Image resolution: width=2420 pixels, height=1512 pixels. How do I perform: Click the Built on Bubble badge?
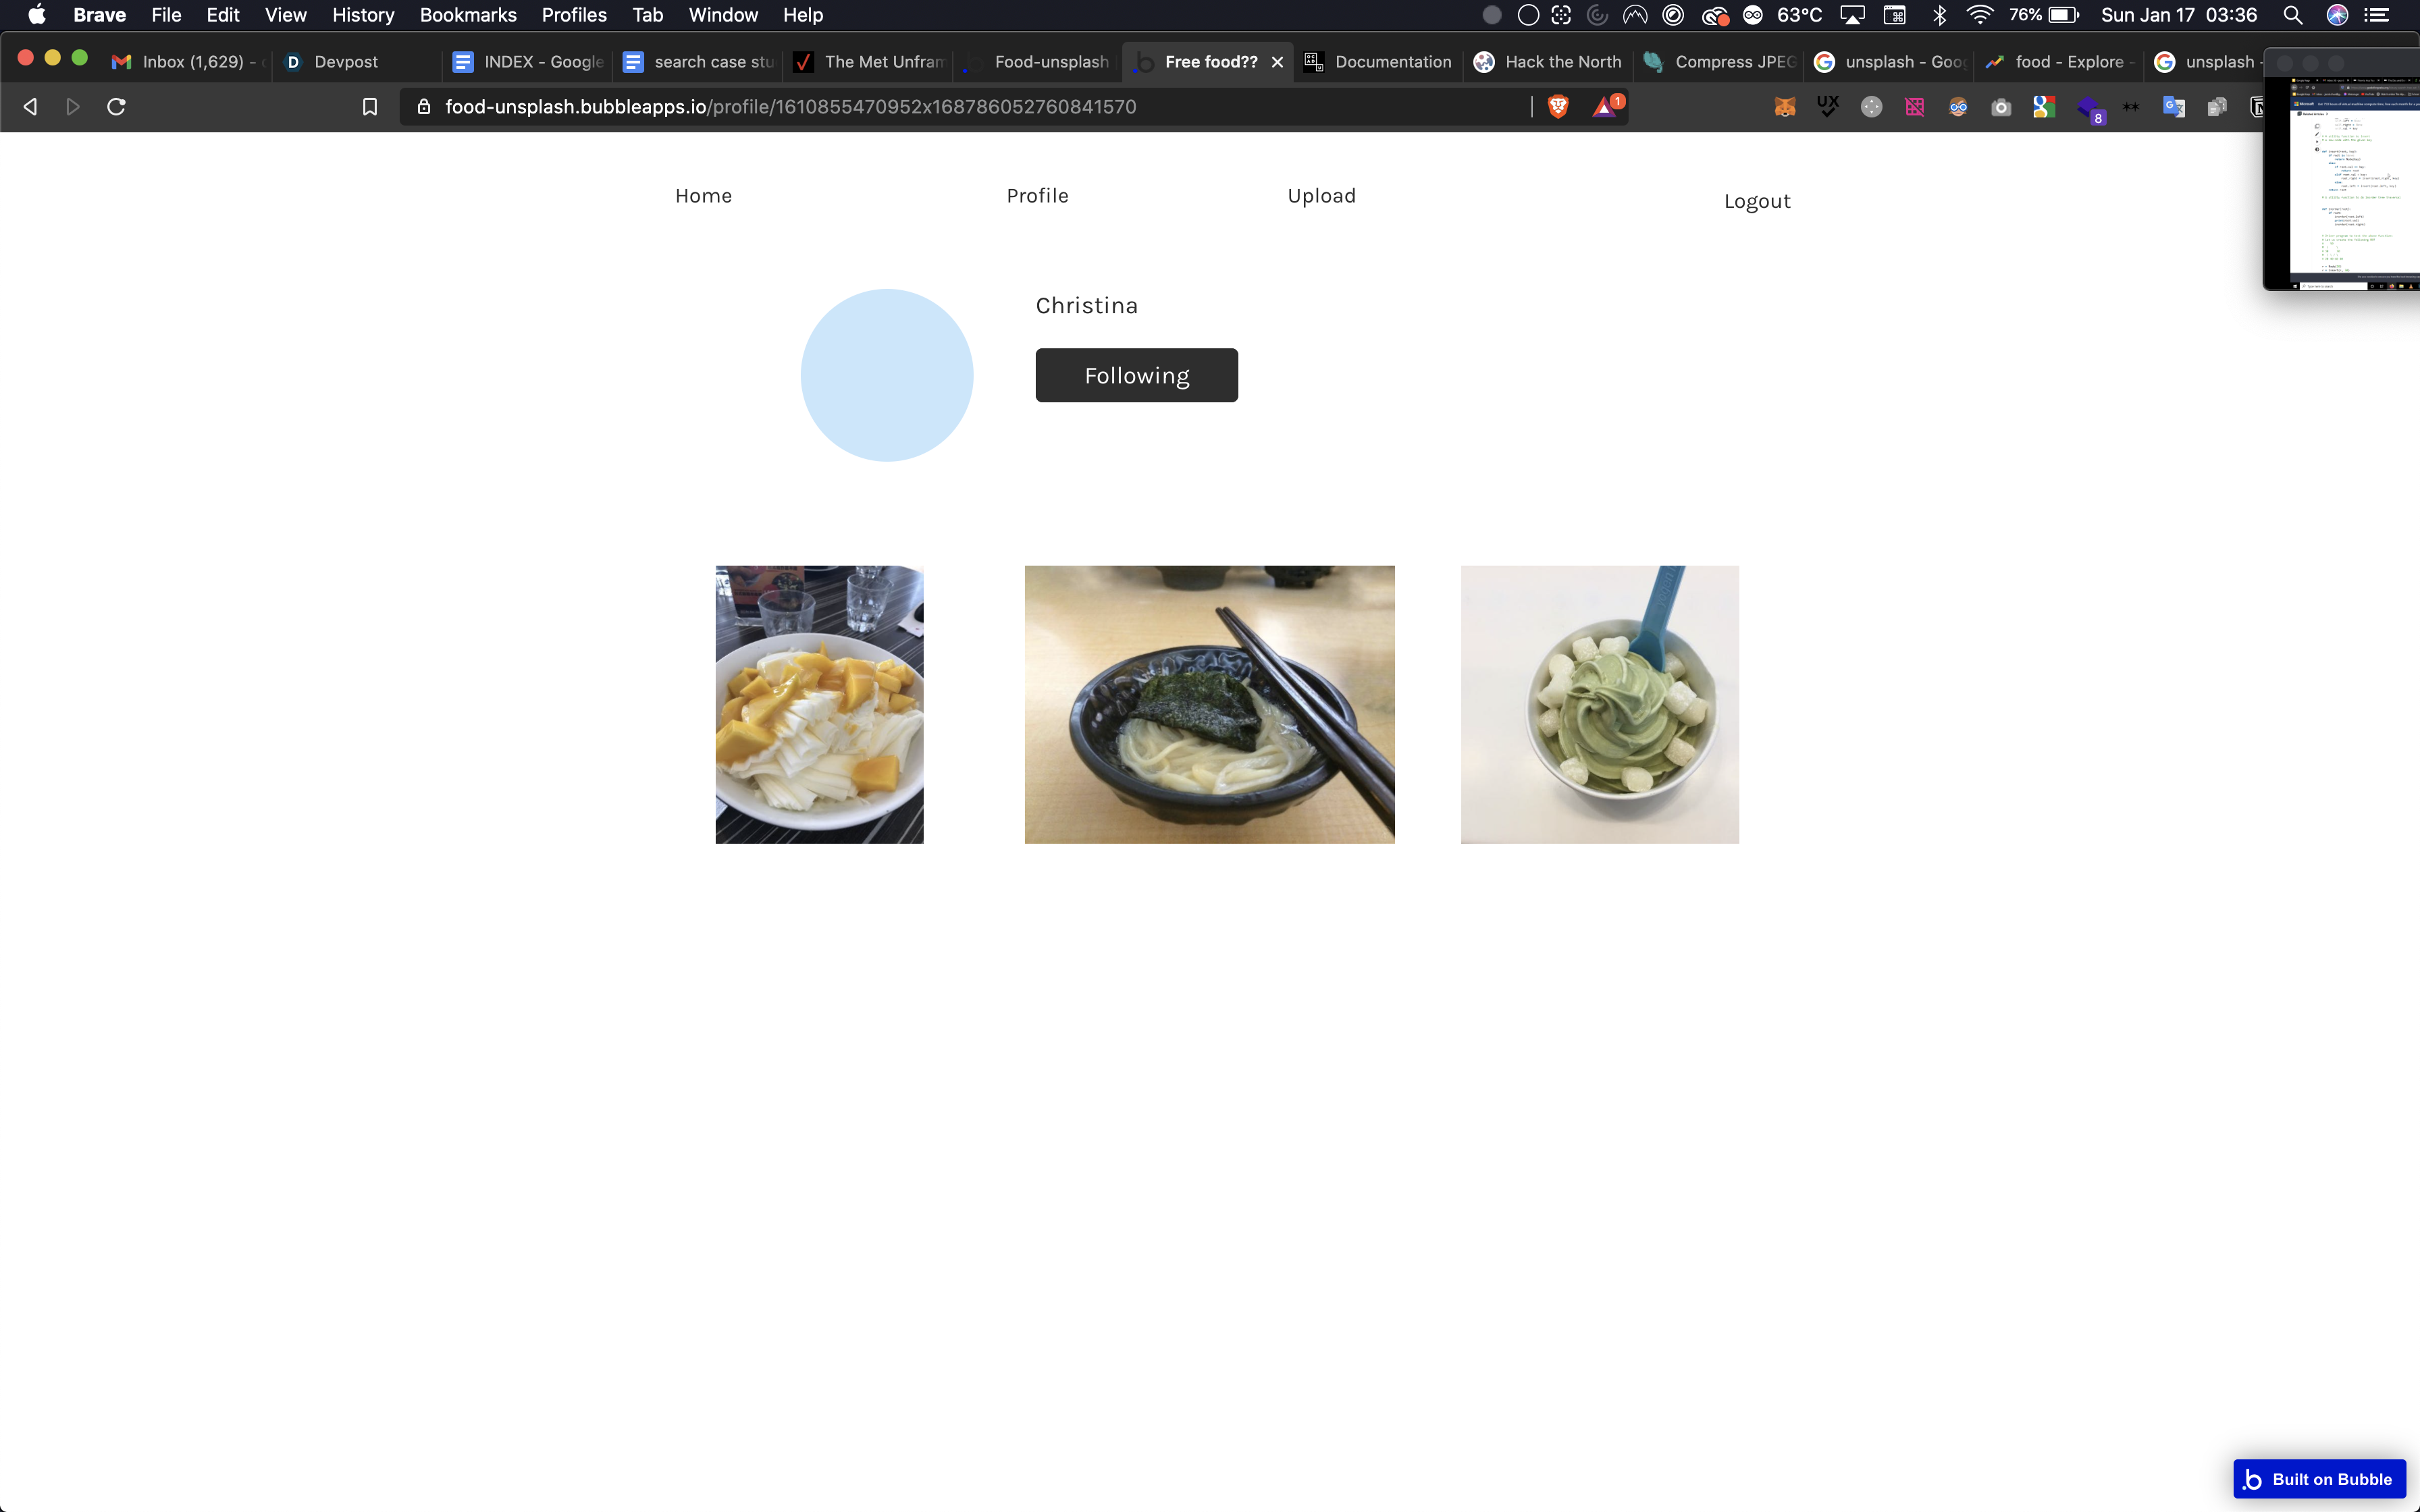pyautogui.click(x=2319, y=1479)
